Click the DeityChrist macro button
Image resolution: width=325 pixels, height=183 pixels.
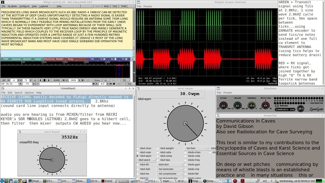pyautogui.click(x=49, y=59)
